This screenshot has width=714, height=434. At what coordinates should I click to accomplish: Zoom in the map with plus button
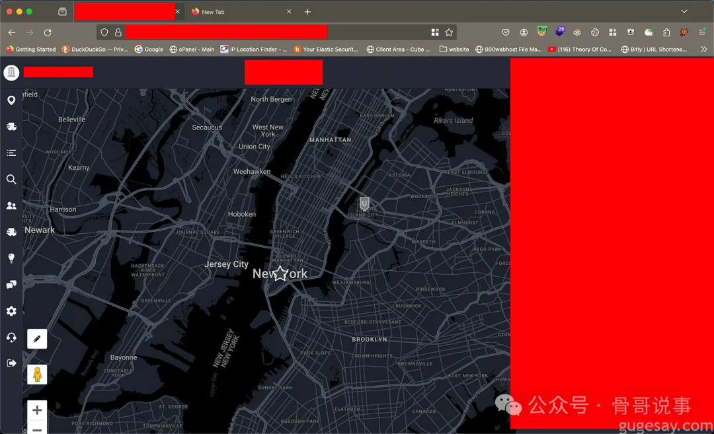[x=37, y=410]
